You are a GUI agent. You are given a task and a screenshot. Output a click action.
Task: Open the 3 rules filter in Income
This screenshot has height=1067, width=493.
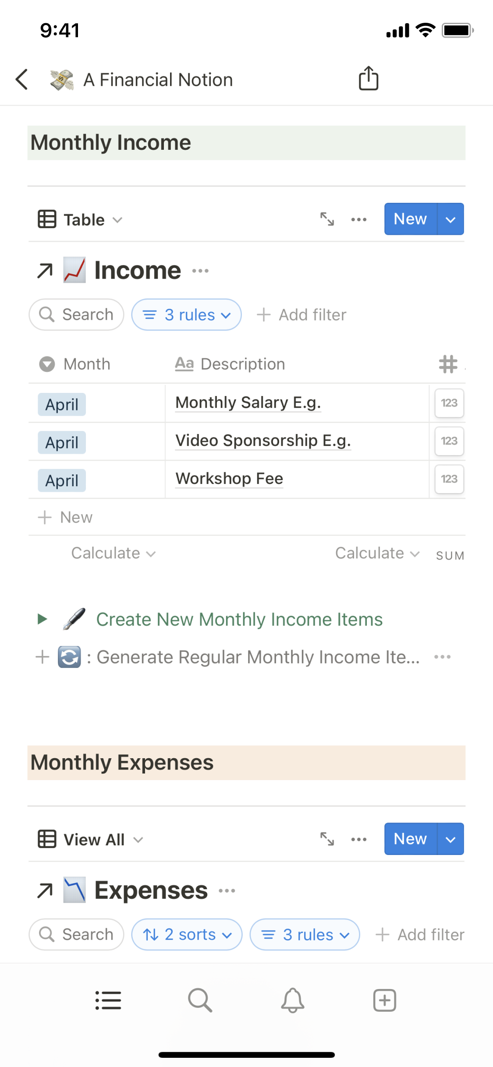187,314
